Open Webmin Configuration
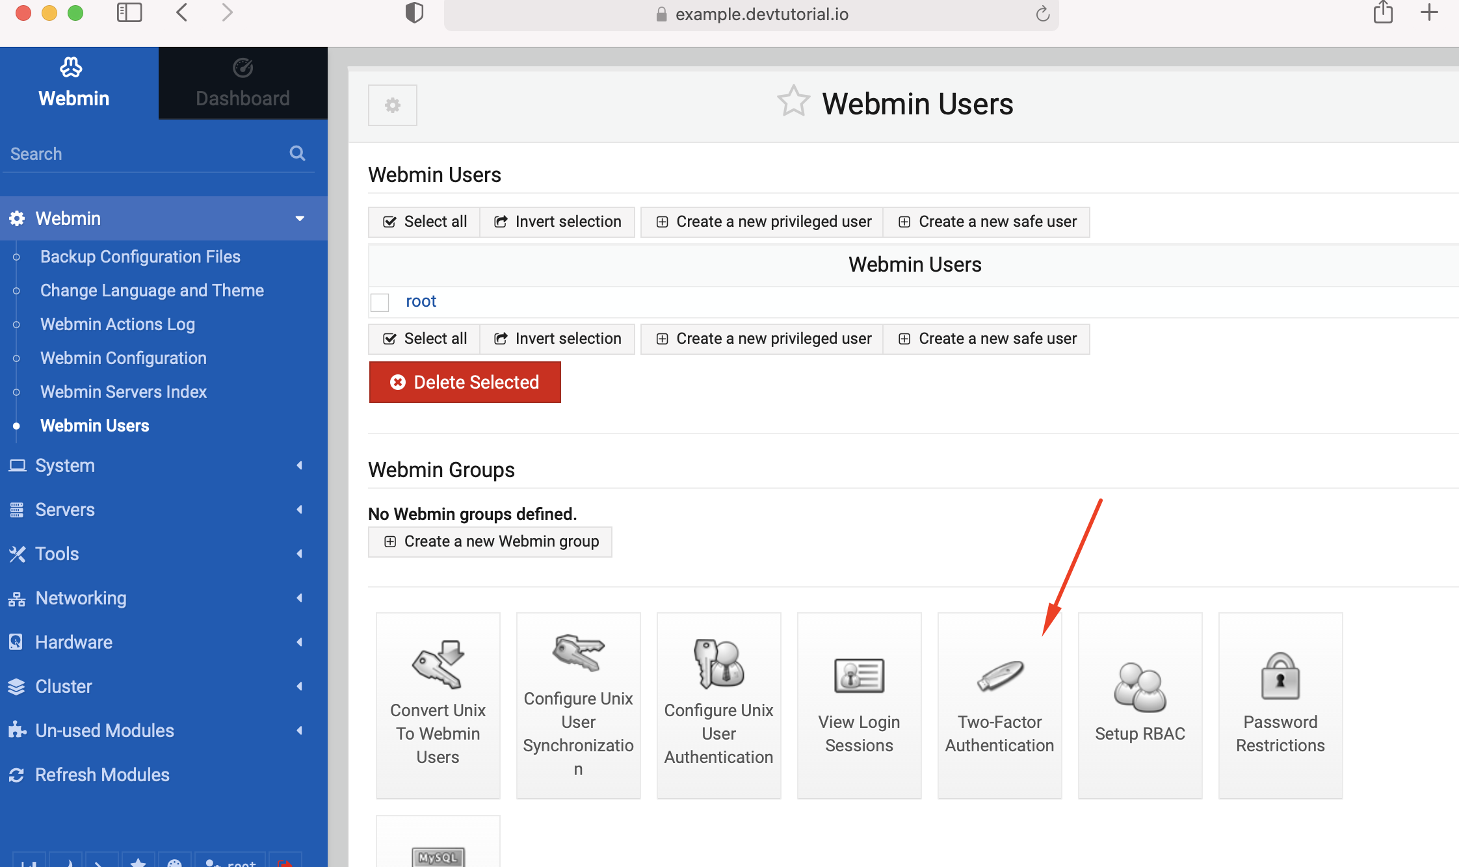Viewport: 1459px width, 867px height. coord(124,358)
